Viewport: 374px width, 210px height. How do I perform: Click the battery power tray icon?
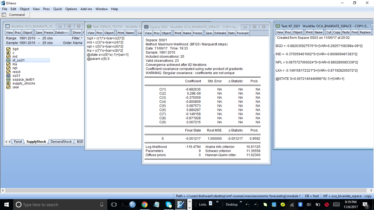point(318,205)
